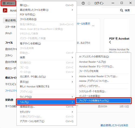The height and width of the screenshot is (128, 135).
Task: Open Acrobat Reader チュートリアル(T)...
Action: [x=103, y=67]
